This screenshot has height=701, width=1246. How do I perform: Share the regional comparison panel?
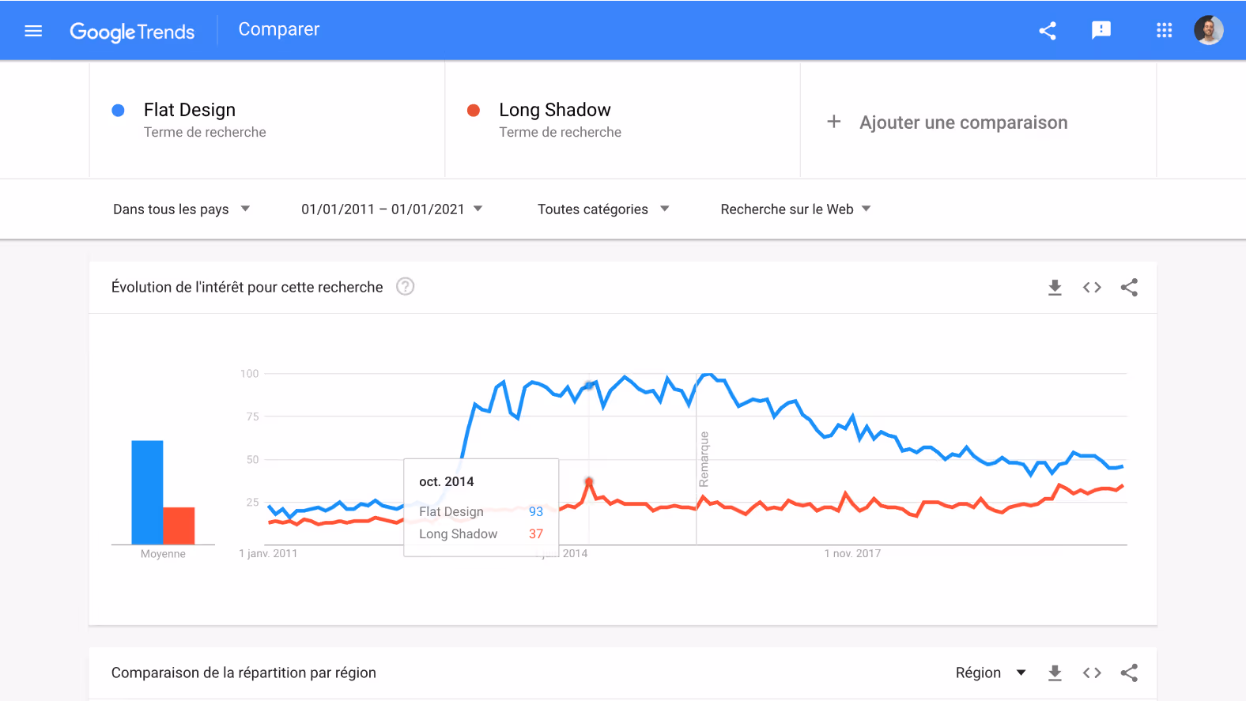pyautogui.click(x=1129, y=673)
